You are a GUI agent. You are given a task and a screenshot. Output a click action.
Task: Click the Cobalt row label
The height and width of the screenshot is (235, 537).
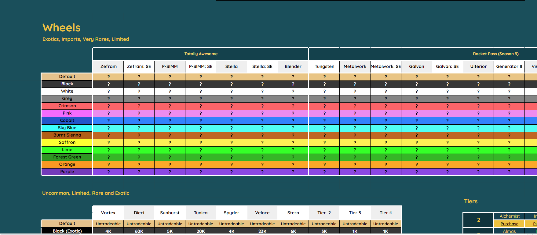point(67,120)
